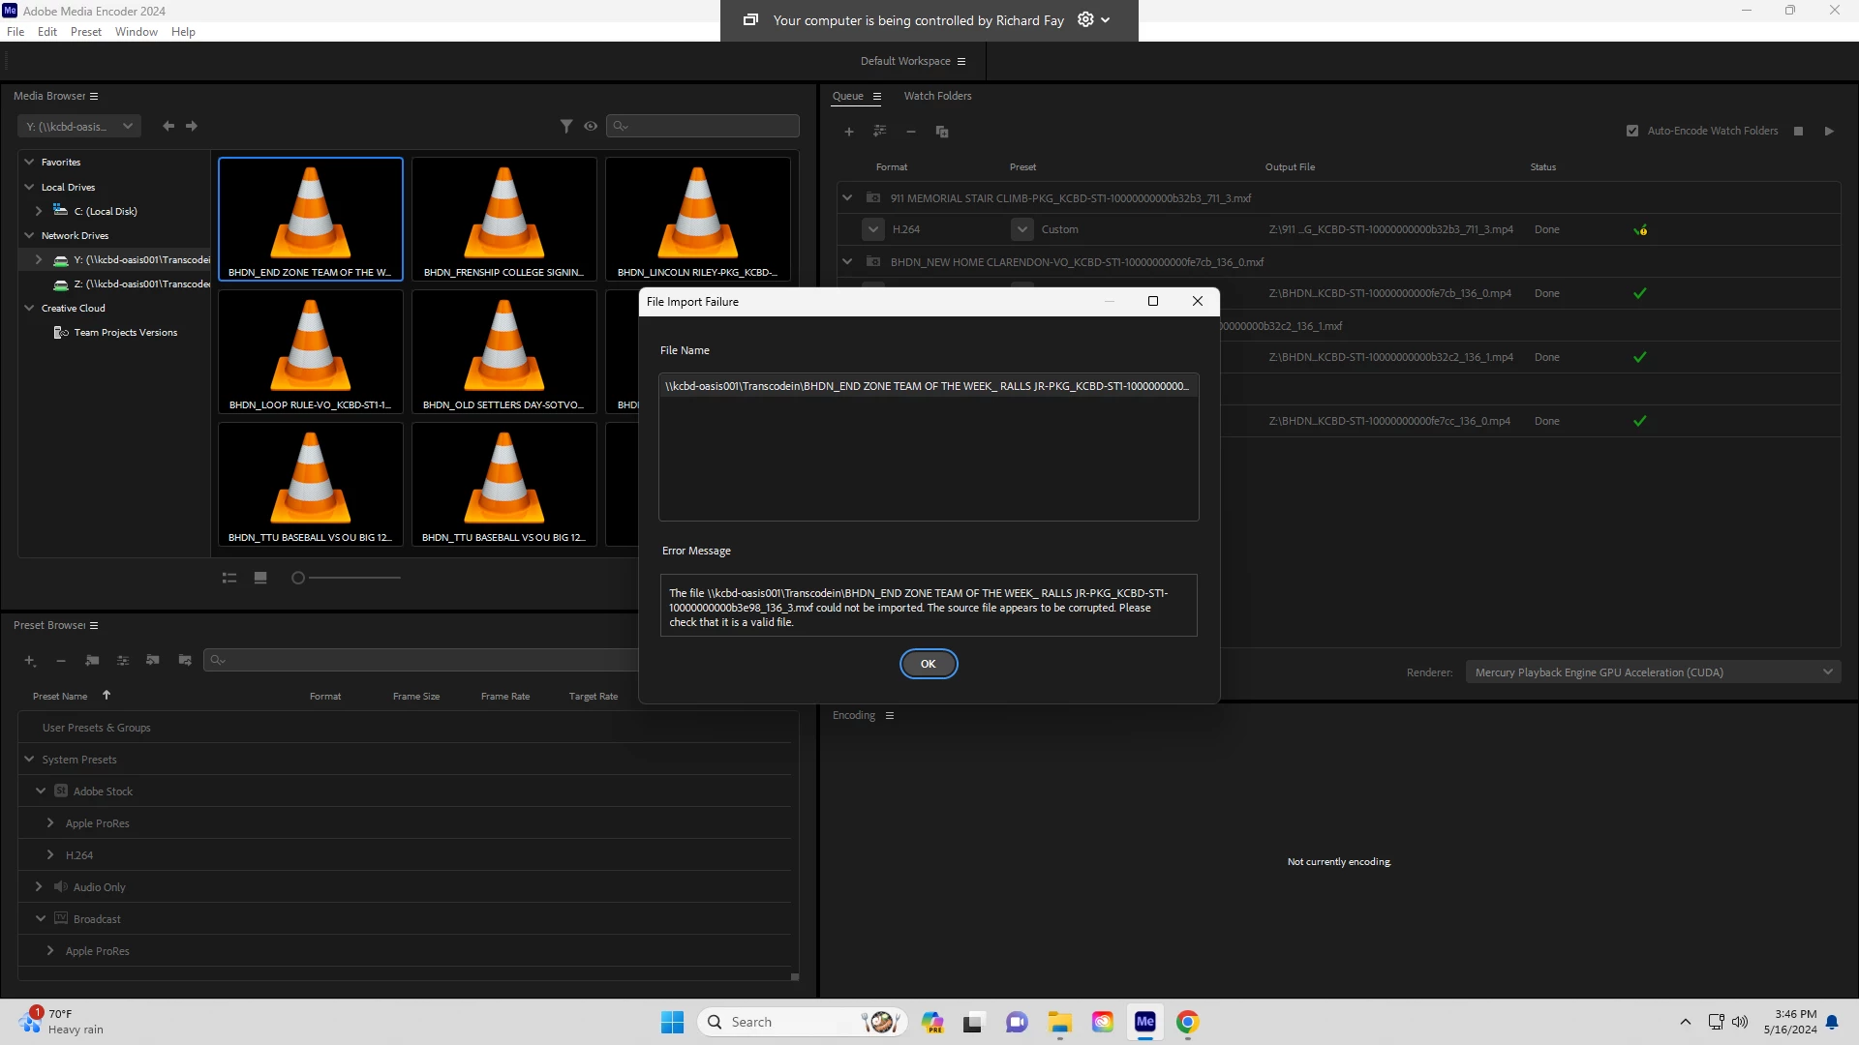Viewport: 1859px width, 1045px height.
Task: Click Create New Preset plus icon
Action: (30, 660)
